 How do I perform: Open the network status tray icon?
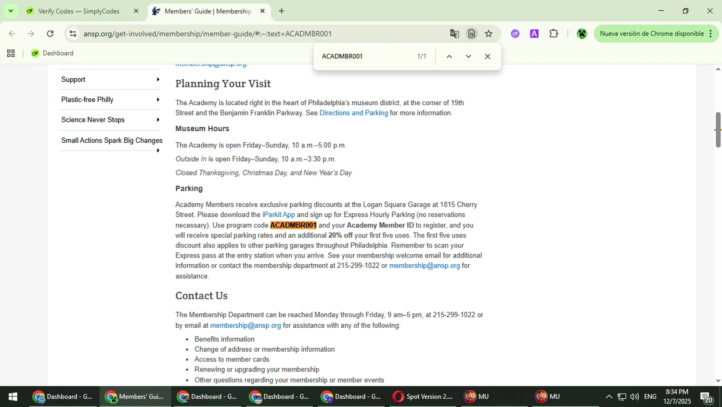(622, 397)
